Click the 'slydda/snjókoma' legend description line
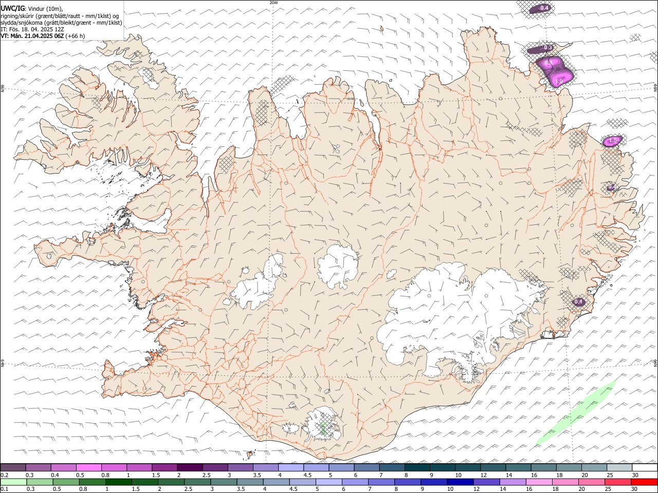658x493 pixels. pos(61,23)
